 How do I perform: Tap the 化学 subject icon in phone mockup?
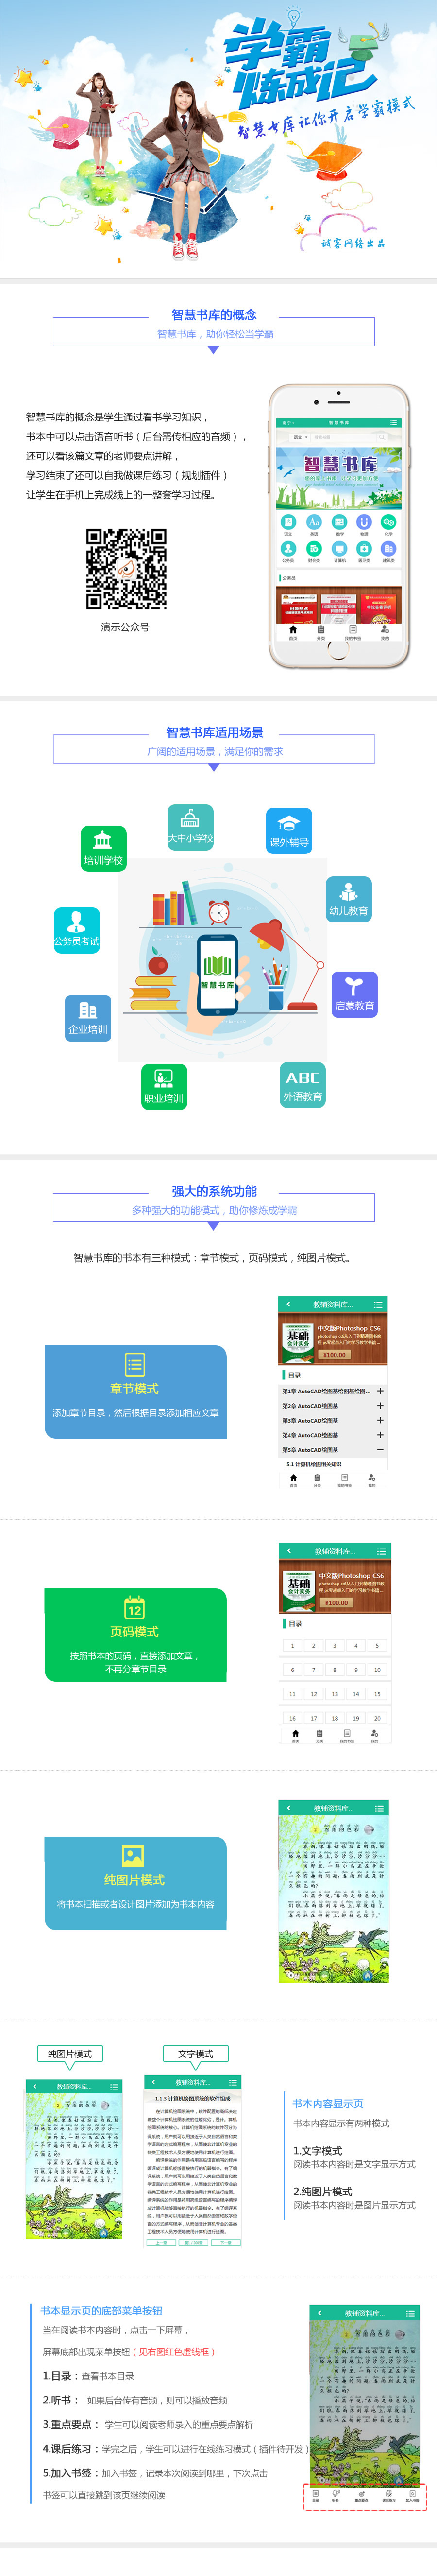point(389,522)
